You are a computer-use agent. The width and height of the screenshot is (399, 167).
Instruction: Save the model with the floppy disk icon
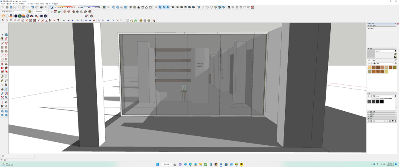pyautogui.click(x=11, y=7)
